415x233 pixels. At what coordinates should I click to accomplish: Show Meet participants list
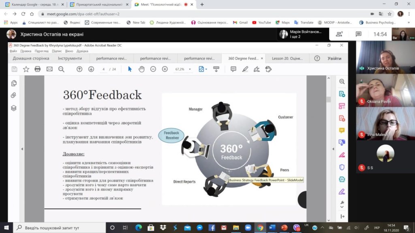[x=339, y=34]
